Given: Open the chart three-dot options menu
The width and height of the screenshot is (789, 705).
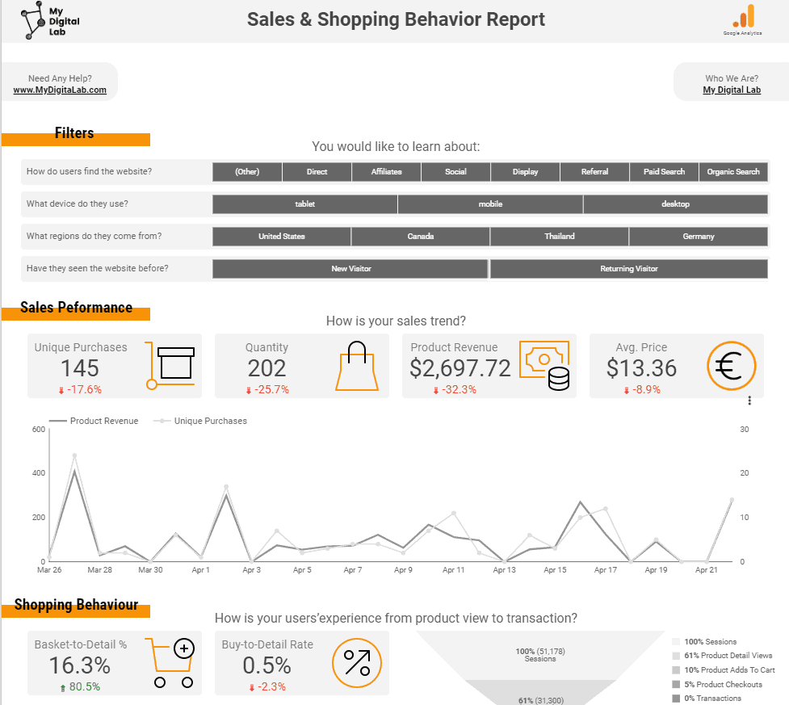Looking at the screenshot, I should [x=749, y=401].
